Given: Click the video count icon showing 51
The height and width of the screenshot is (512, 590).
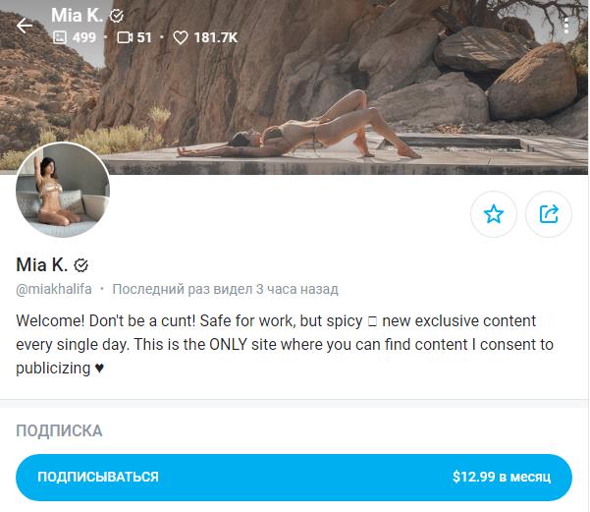Looking at the screenshot, I should coord(125,37).
